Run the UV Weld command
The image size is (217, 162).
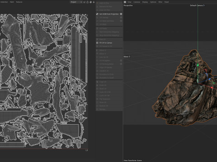tap(109, 24)
